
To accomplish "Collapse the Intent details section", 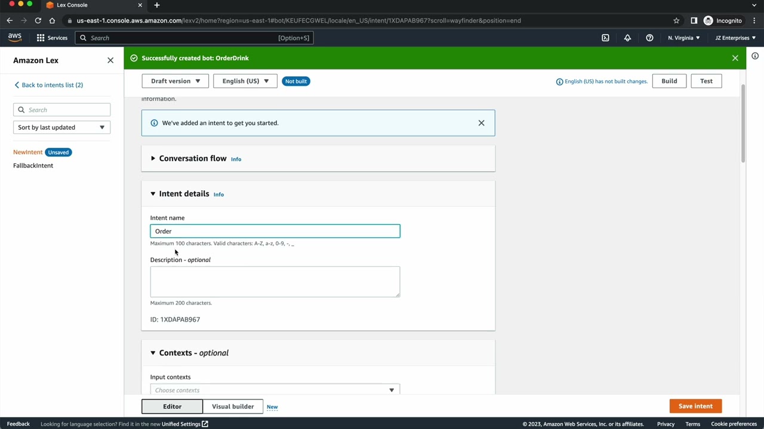I will (x=153, y=194).
